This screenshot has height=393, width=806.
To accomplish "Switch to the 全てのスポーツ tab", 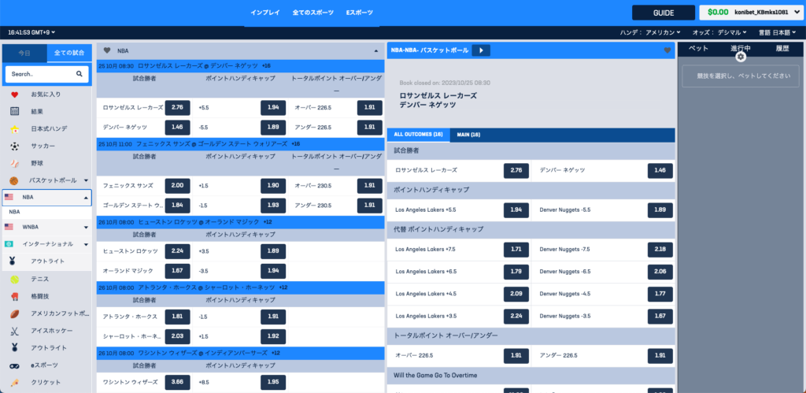I will pos(313,13).
